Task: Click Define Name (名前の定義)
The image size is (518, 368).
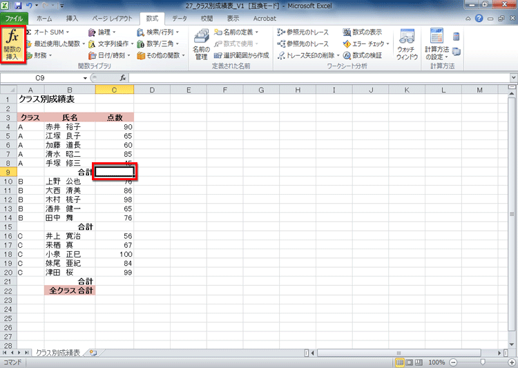Action: pos(236,32)
